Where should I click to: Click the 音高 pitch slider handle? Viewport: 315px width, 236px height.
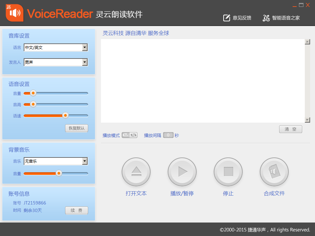[33, 104]
